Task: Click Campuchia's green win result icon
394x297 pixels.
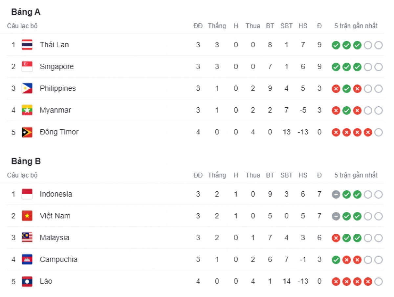Action: click(336, 260)
